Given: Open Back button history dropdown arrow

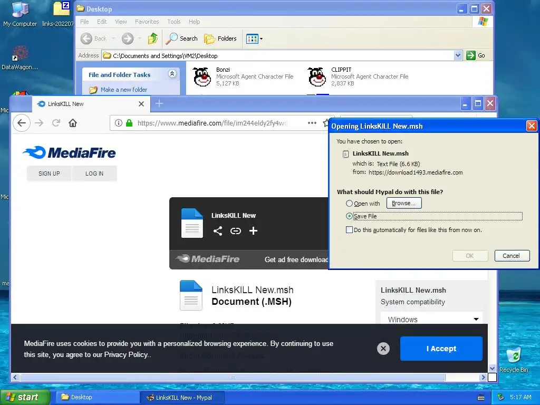Looking at the screenshot, I should [113, 38].
